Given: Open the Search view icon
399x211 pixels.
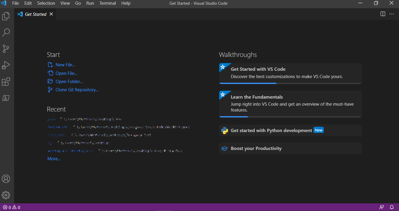Looking at the screenshot, I should 6,32.
